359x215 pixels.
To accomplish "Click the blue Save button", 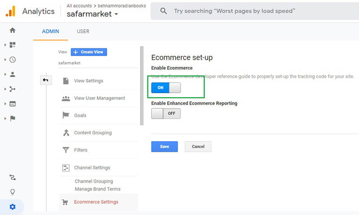I will [x=164, y=146].
